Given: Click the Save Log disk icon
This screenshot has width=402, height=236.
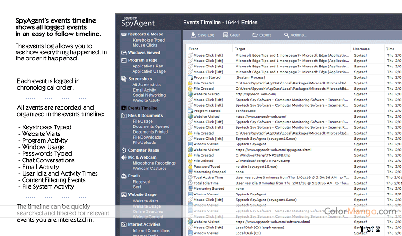Looking at the screenshot, I should point(193,35).
